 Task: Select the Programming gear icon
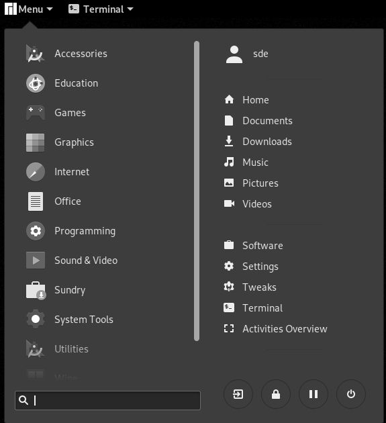pos(36,231)
